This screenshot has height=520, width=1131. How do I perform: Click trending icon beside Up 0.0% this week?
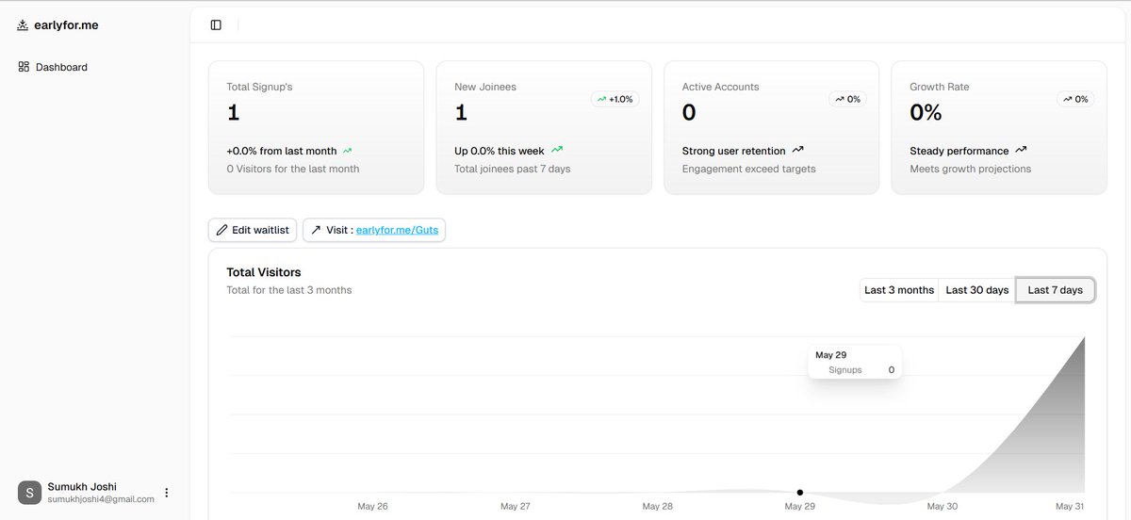557,150
